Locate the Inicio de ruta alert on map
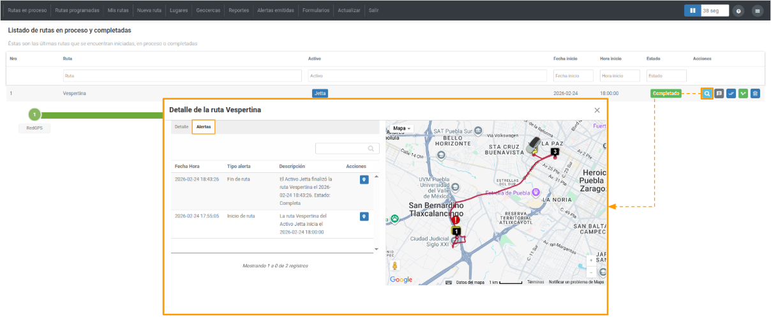The image size is (771, 319). pyautogui.click(x=364, y=216)
